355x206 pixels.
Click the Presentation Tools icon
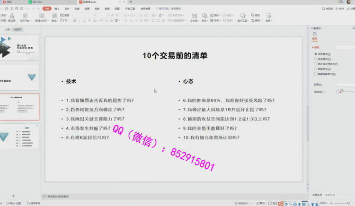241,17
